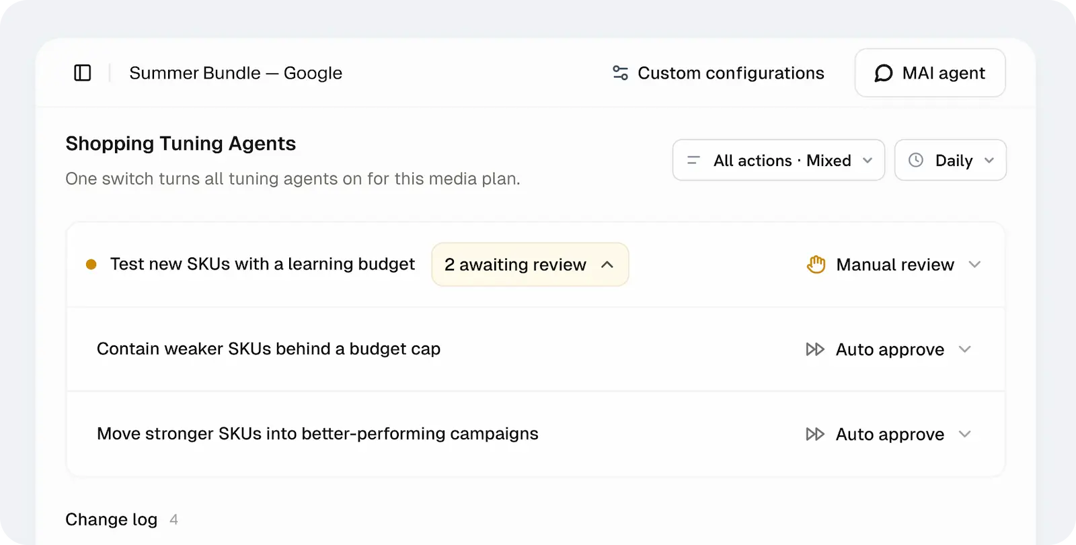Click the clock icon in Daily dropdown
The image size is (1076, 545).
coord(916,160)
